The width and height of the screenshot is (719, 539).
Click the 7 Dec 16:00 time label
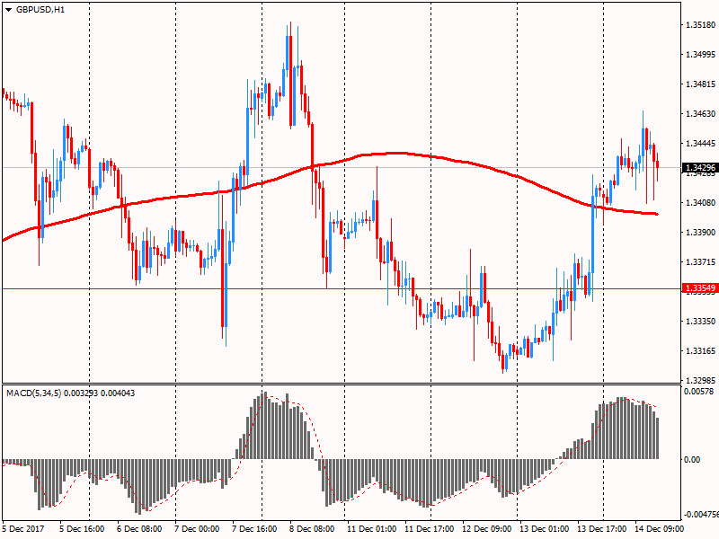(254, 529)
